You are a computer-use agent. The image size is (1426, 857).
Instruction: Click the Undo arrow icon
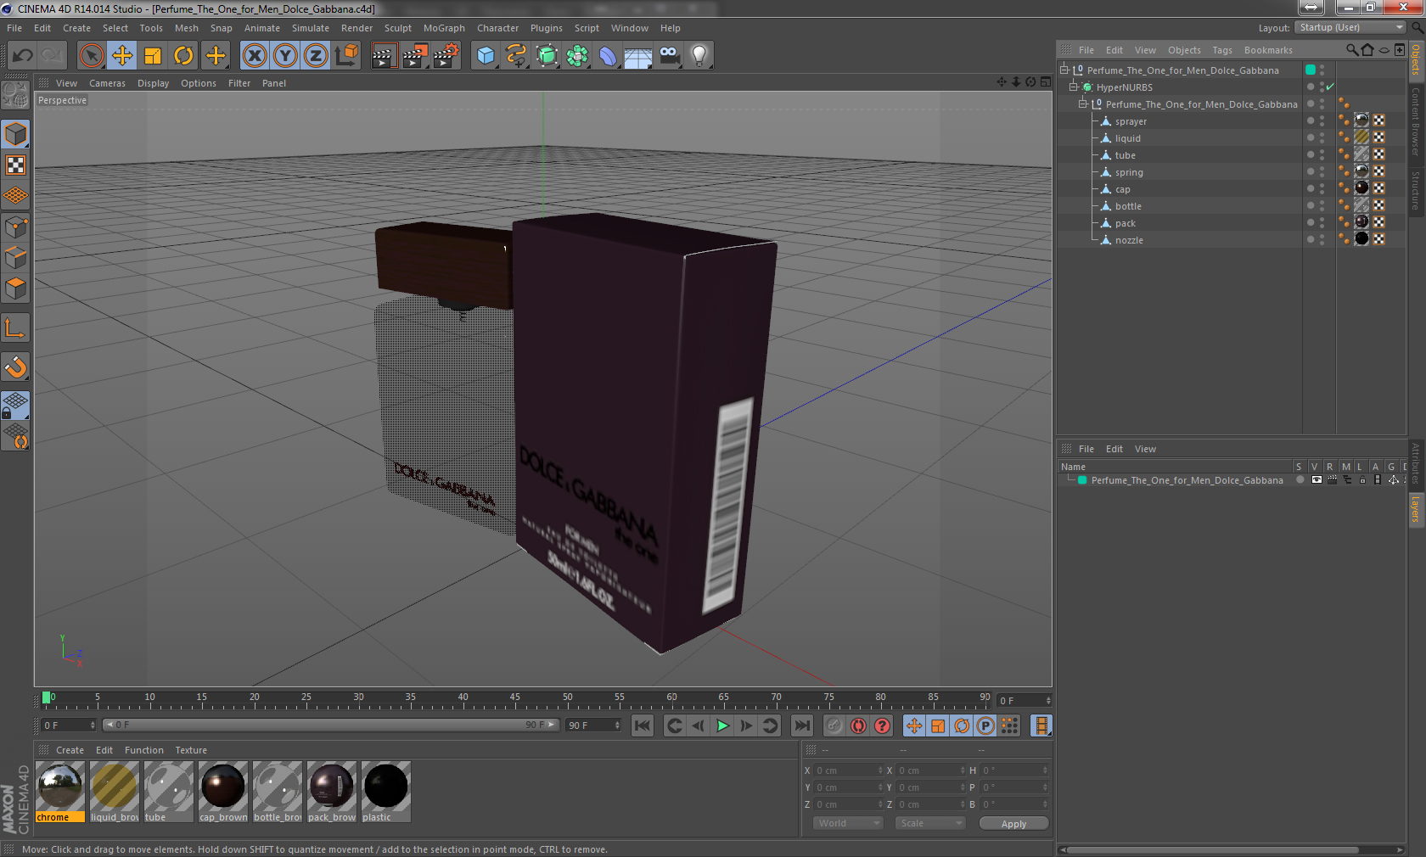tap(22, 56)
